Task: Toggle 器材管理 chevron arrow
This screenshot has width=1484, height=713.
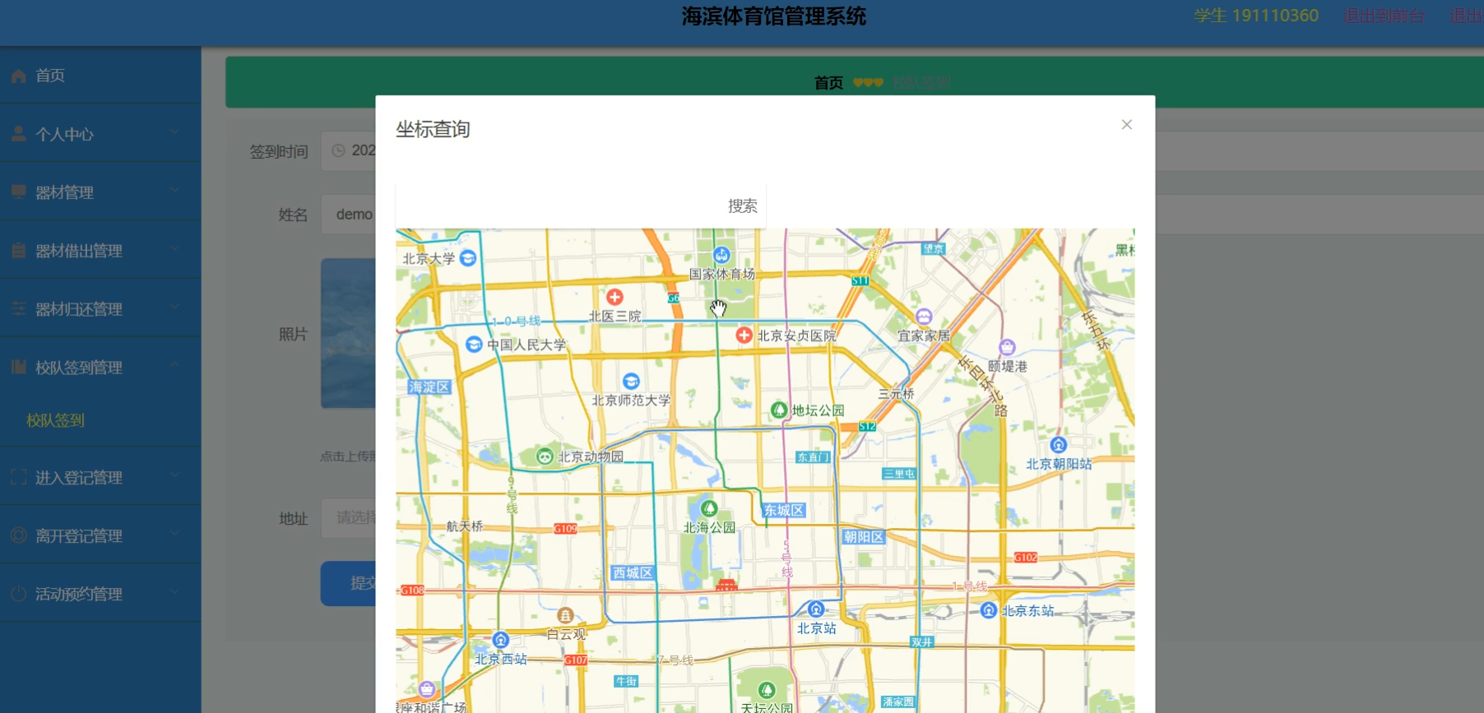Action: (x=174, y=190)
